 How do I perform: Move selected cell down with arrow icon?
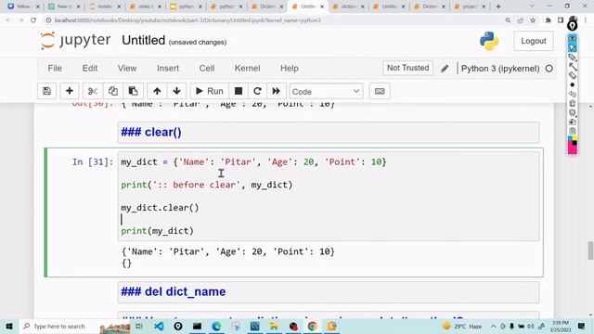176,91
